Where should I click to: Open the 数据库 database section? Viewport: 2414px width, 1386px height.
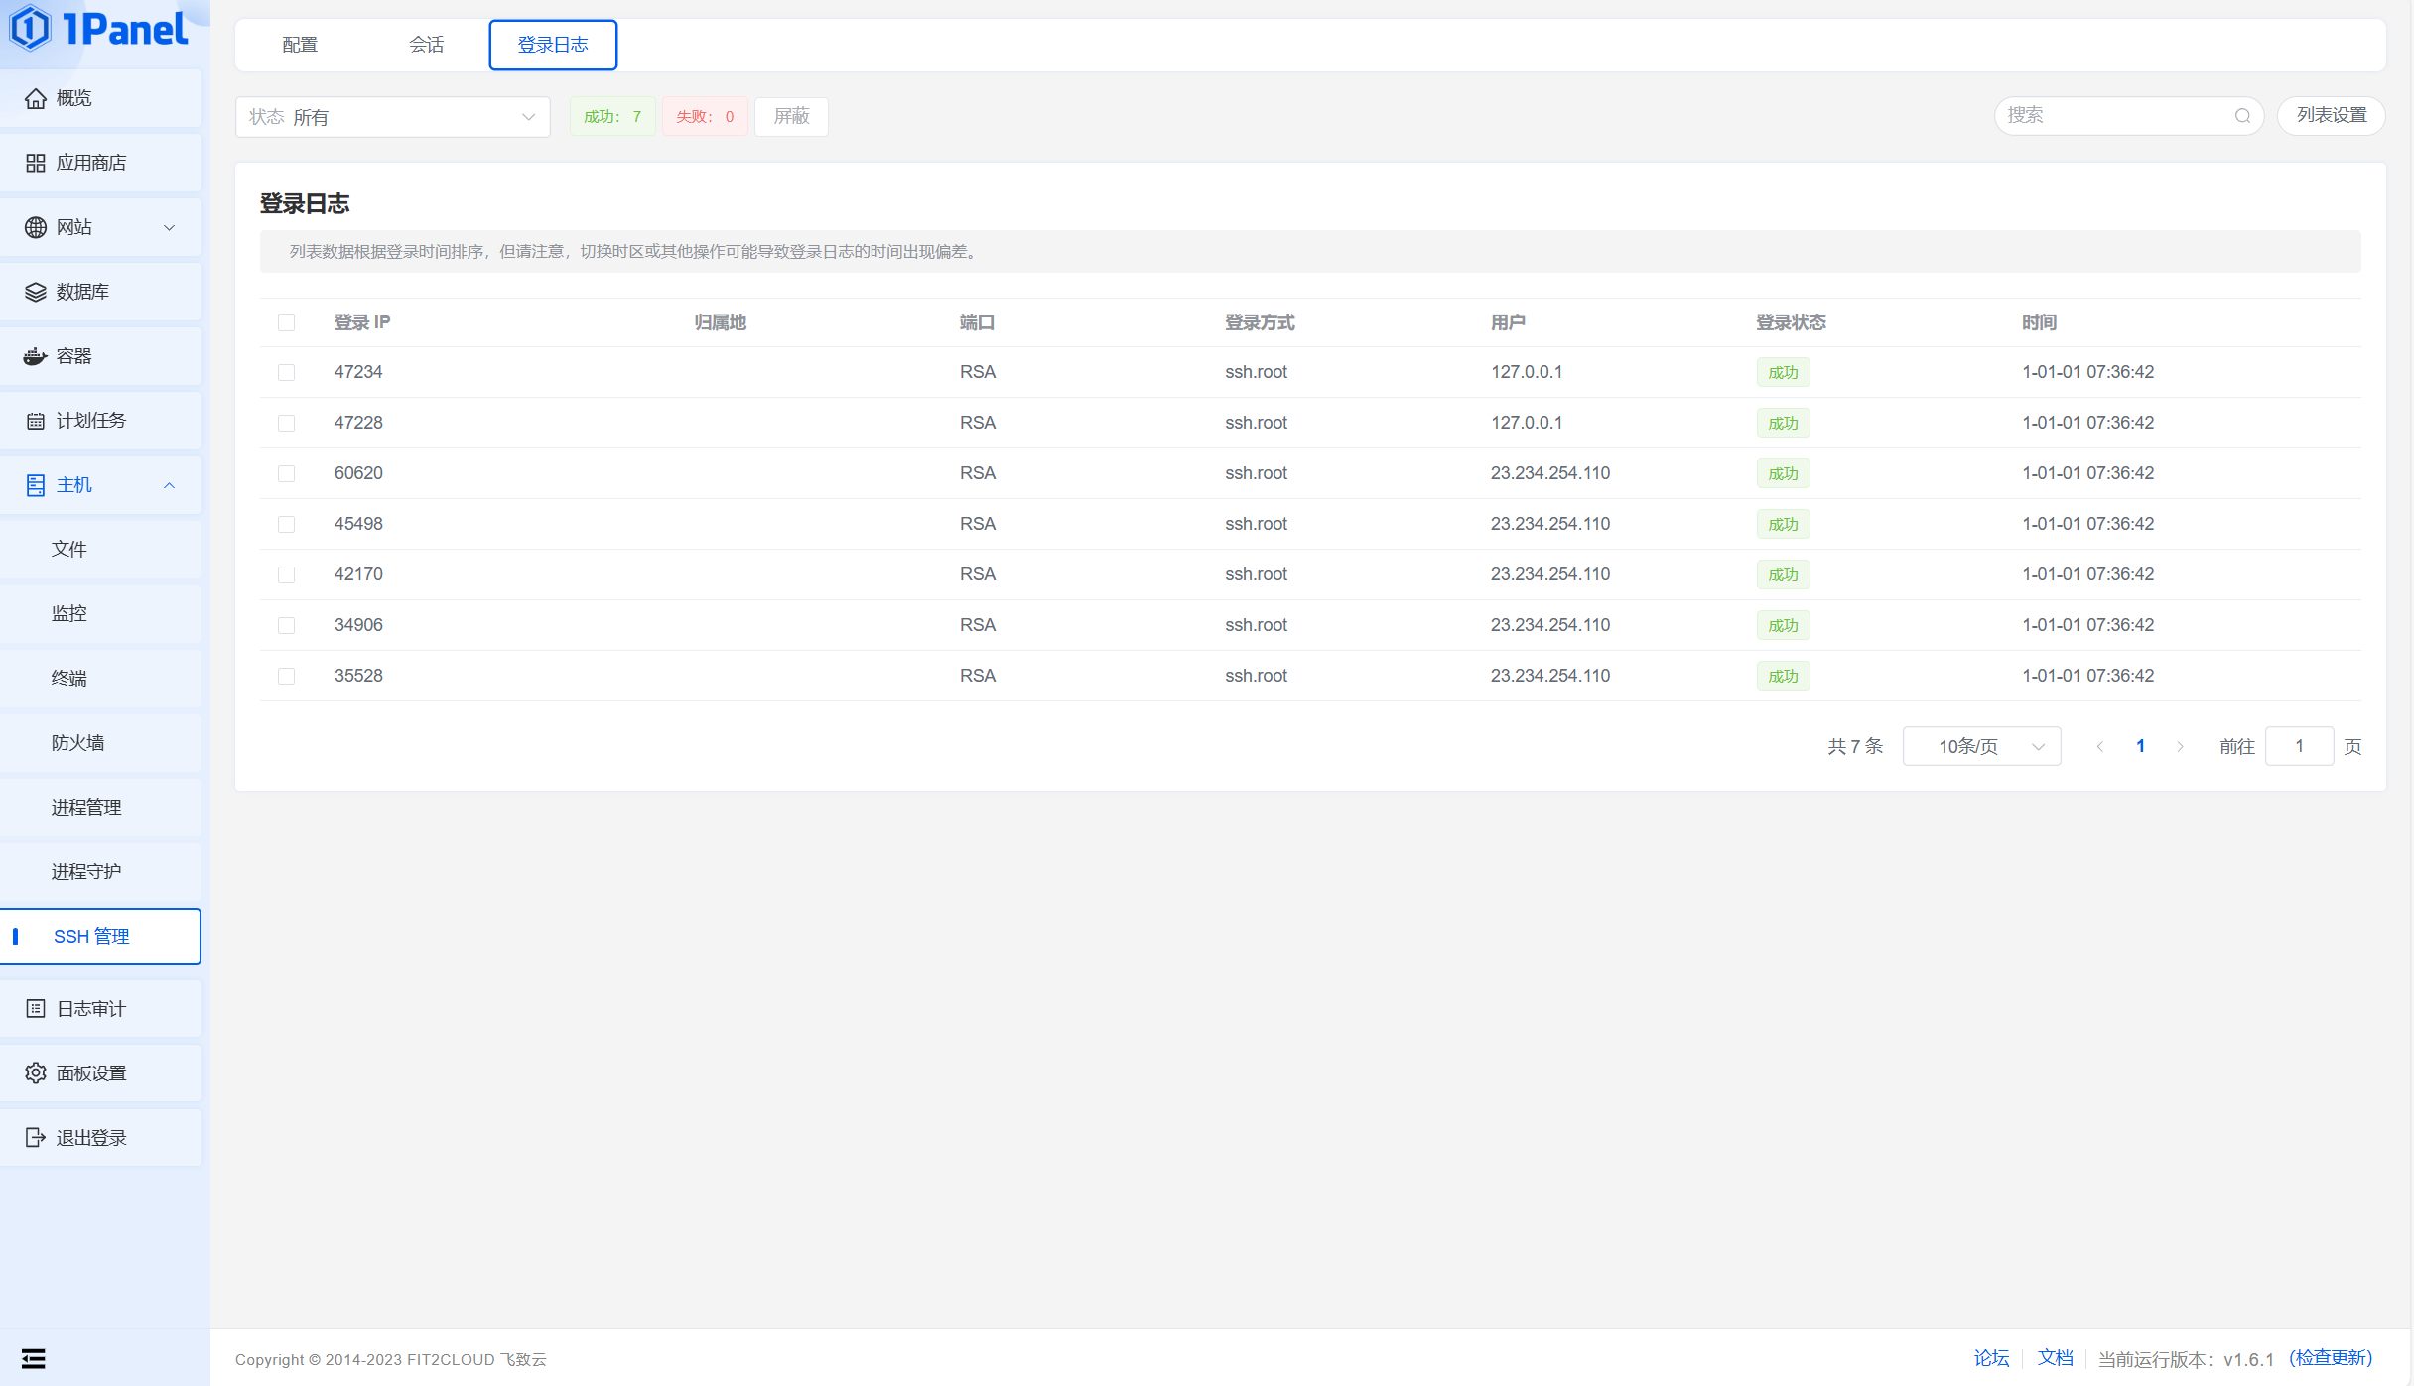pyautogui.click(x=81, y=292)
